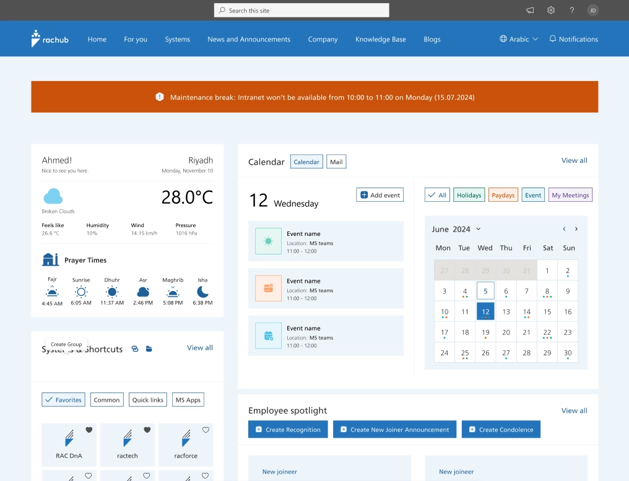Open News and Announcements menu
629x481 pixels.
tap(249, 39)
